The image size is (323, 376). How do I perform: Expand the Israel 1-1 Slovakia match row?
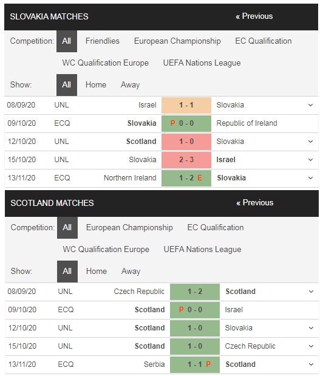[310, 105]
